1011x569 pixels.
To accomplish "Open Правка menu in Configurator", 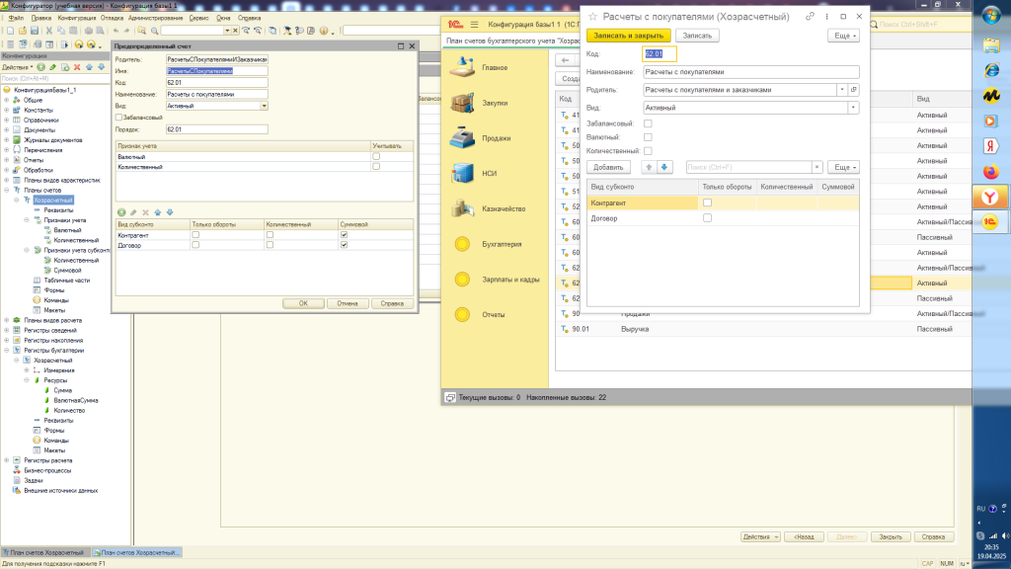I will (x=40, y=18).
